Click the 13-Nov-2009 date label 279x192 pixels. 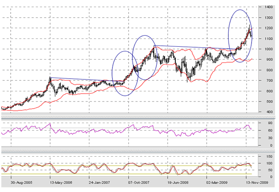[257, 182]
